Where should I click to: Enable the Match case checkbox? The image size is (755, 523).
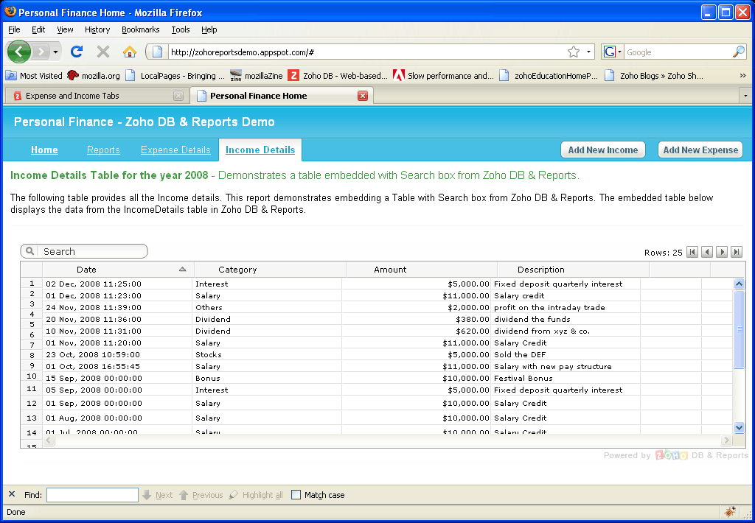tap(296, 495)
